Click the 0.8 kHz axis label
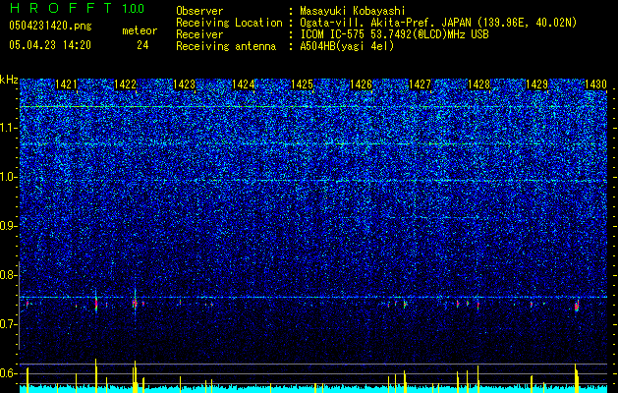Image resolution: width=618 pixels, height=393 pixels. click(x=8, y=275)
